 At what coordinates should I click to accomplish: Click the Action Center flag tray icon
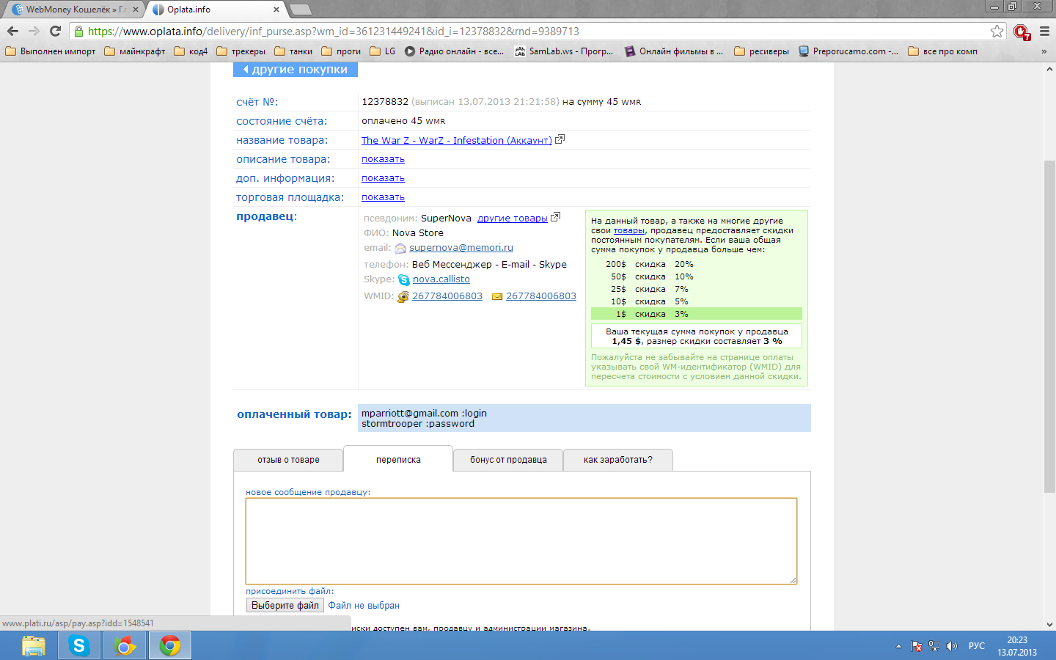[917, 646]
